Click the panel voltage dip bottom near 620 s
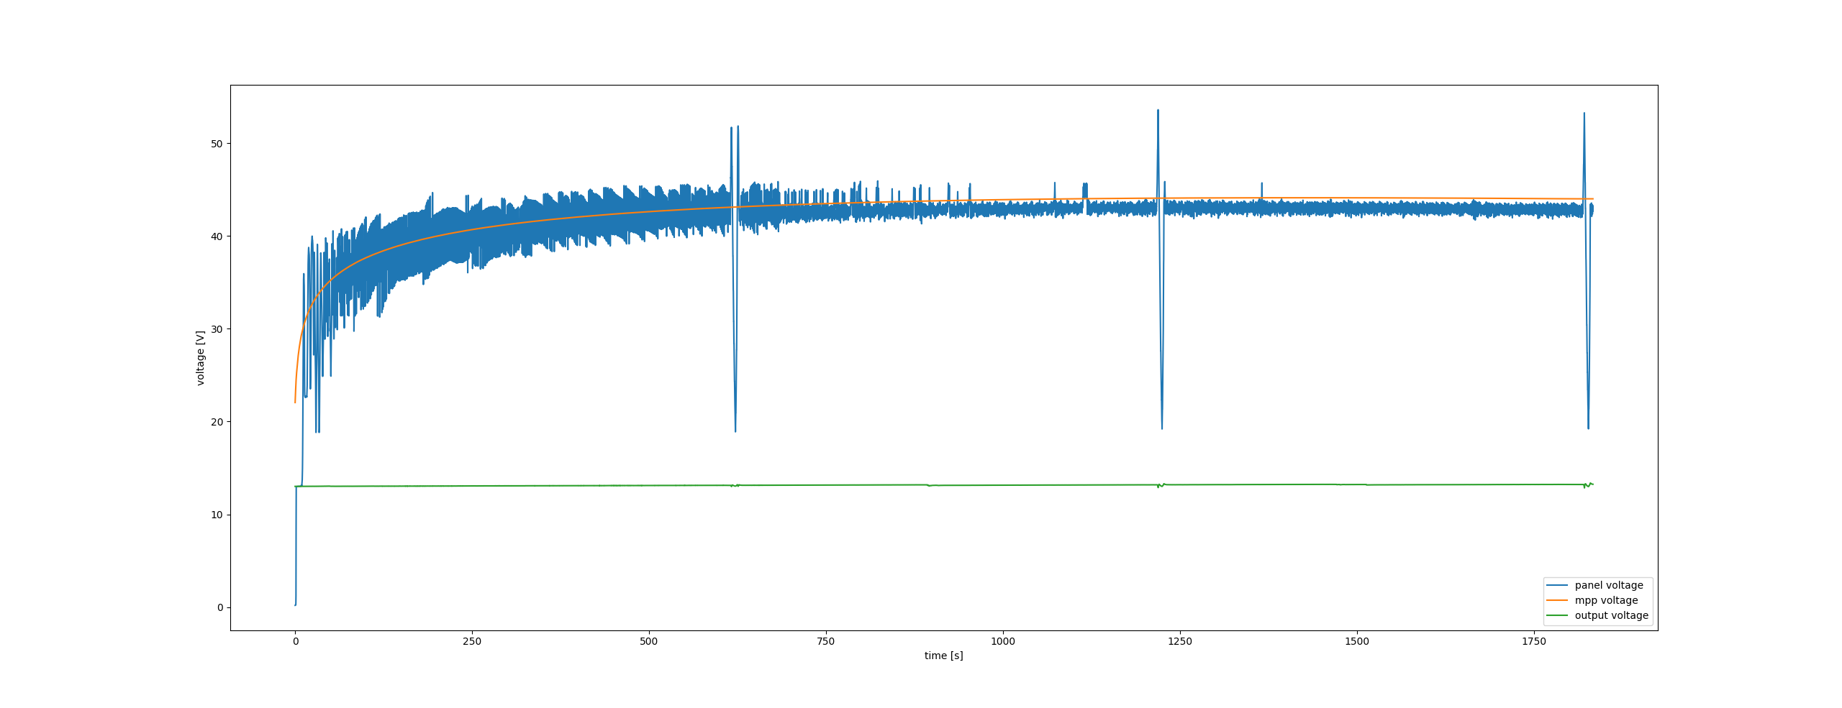 tap(735, 431)
